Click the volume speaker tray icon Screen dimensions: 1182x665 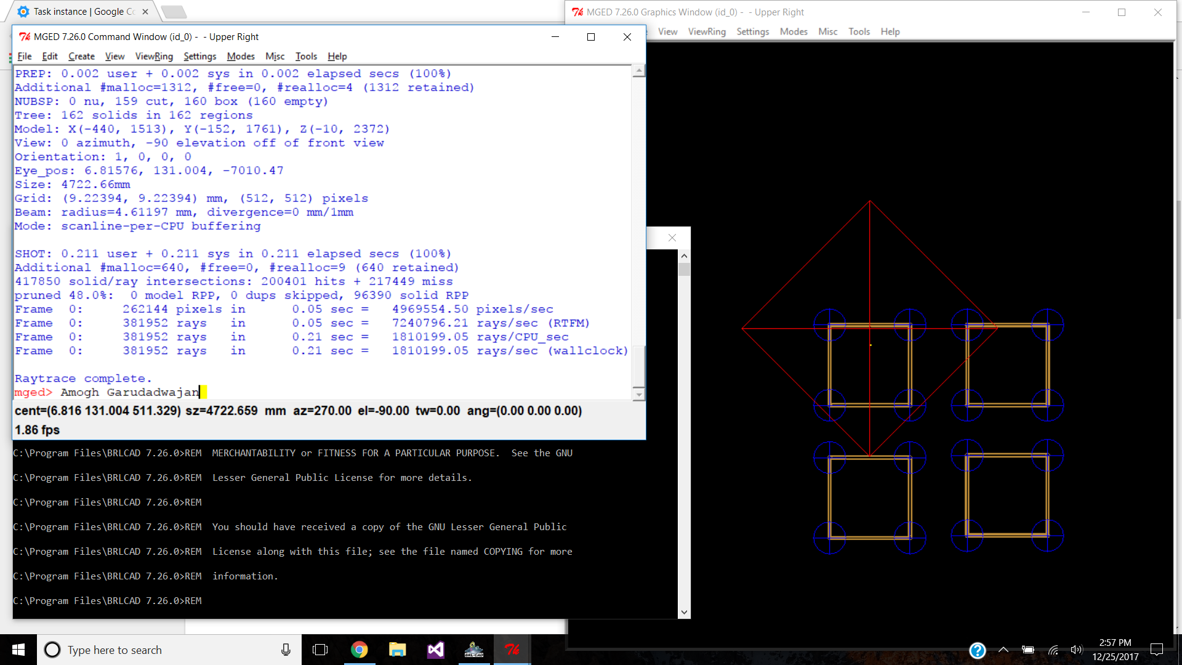(1077, 650)
